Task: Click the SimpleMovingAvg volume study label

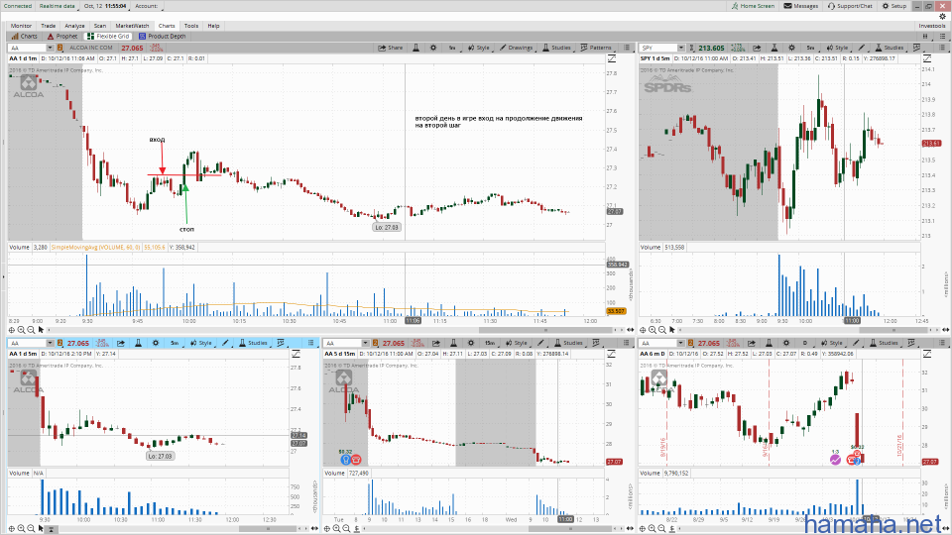Action: click(96, 247)
